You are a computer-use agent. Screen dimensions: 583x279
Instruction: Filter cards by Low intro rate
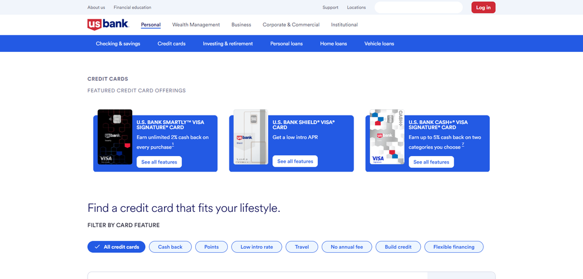tap(257, 247)
